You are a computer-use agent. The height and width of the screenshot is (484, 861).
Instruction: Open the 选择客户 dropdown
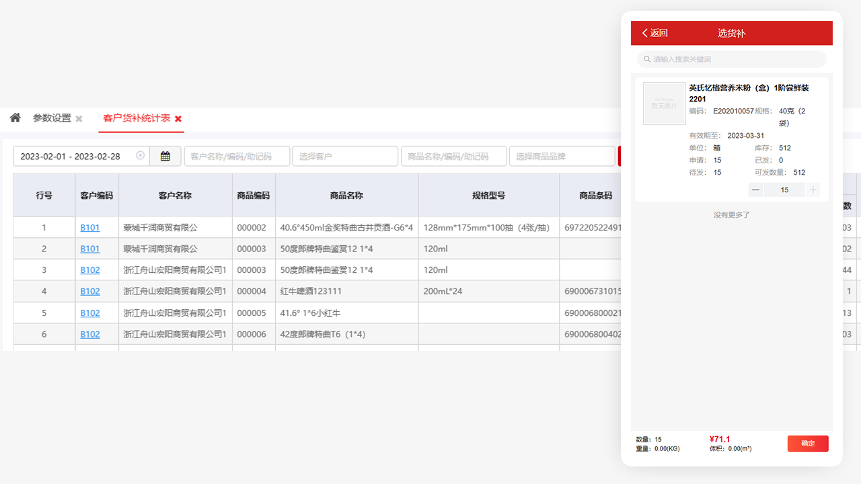345,156
